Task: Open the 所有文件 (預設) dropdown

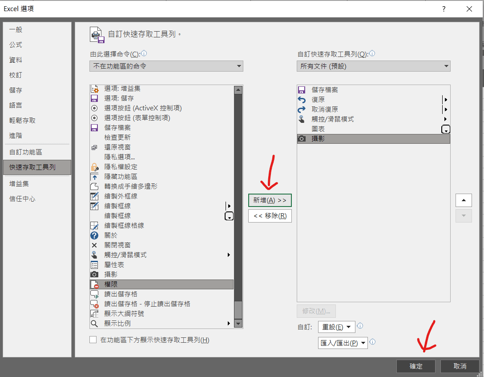Action: pyautogui.click(x=374, y=66)
